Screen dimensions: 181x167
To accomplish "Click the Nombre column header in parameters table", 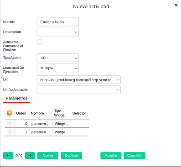I will coord(37,113).
